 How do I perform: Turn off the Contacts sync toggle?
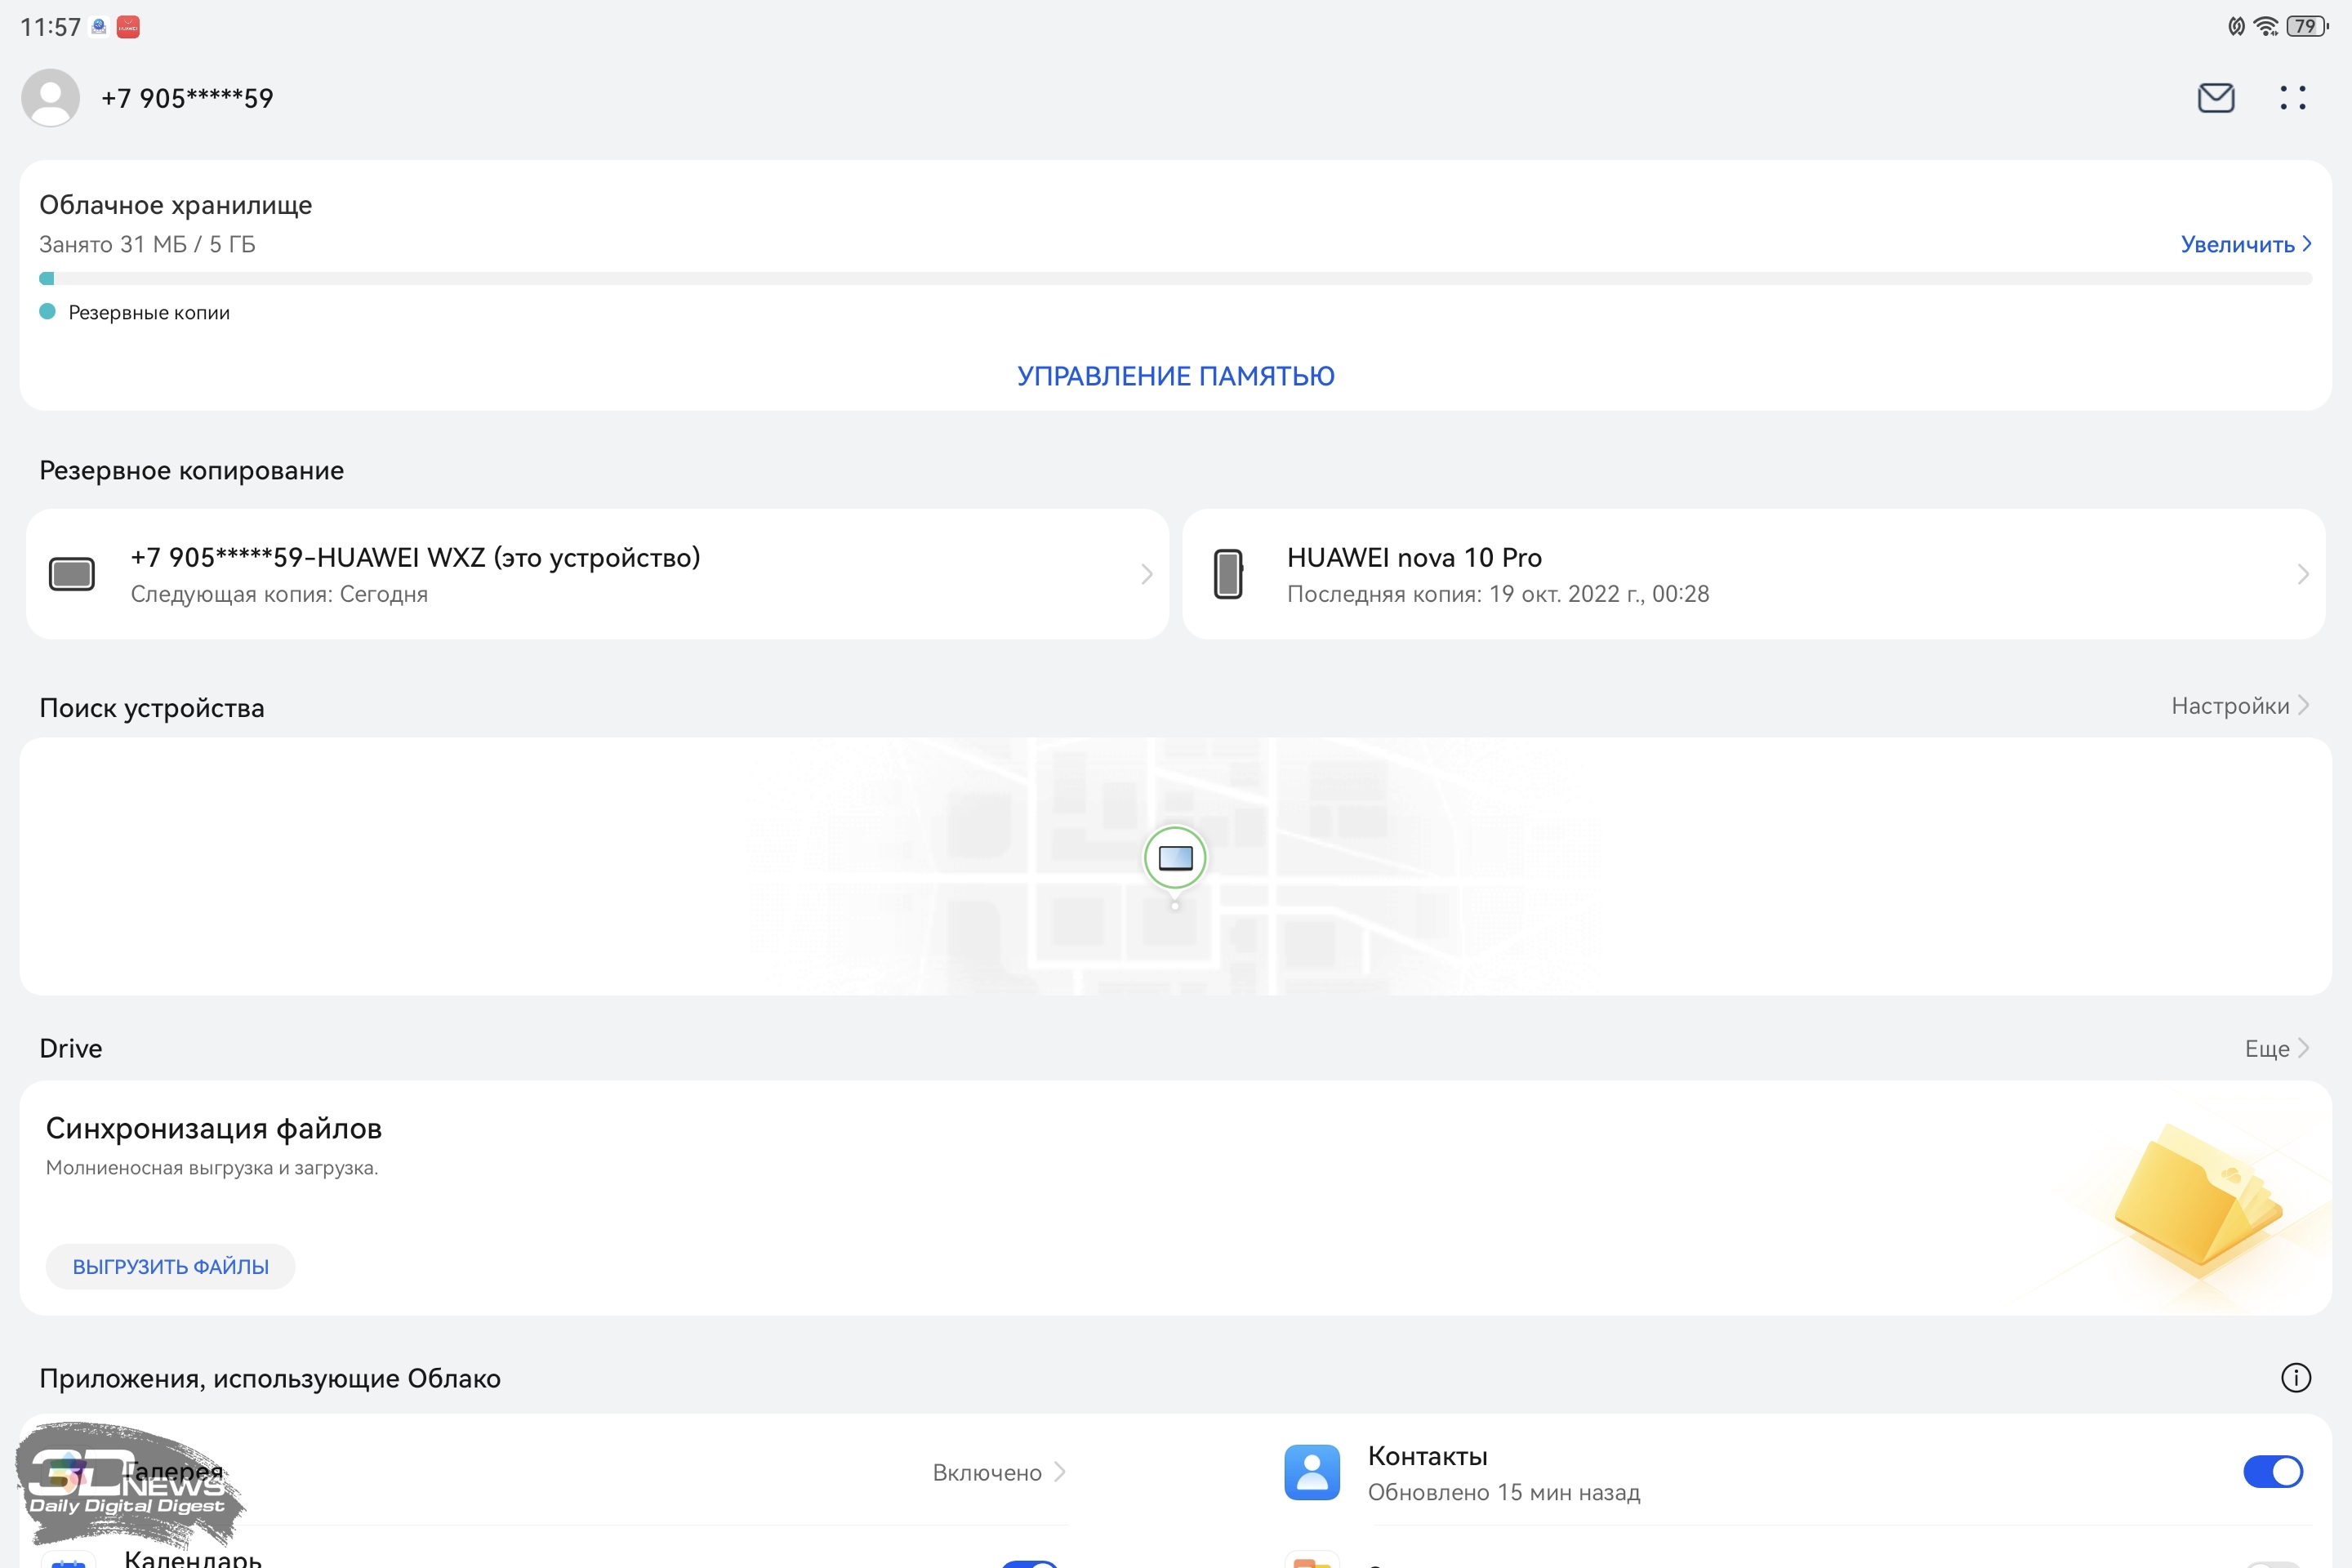click(2273, 1472)
